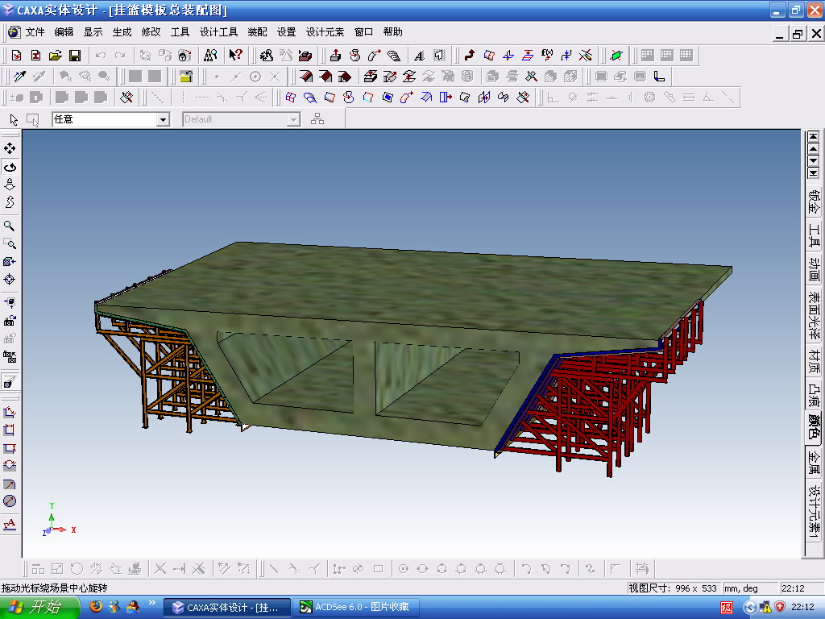Open the 装配 menu

click(257, 32)
